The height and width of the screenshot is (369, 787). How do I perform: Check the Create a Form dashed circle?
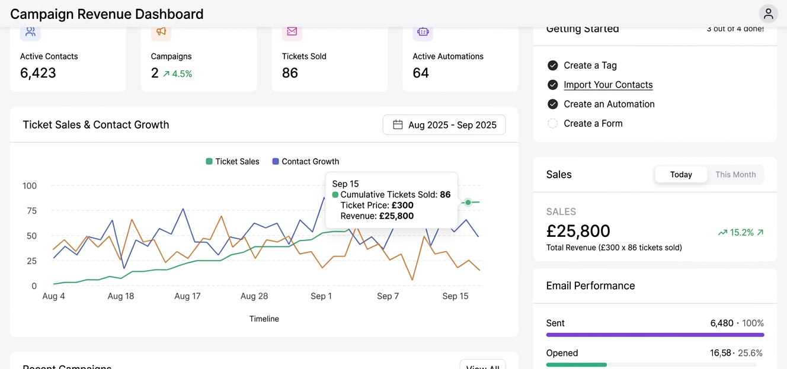(x=552, y=123)
